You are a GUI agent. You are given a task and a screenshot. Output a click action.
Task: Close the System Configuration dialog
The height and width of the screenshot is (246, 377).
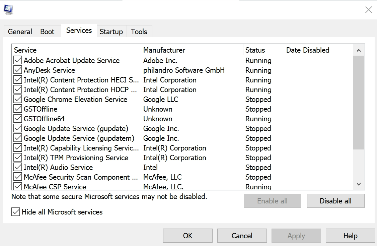[x=368, y=10]
